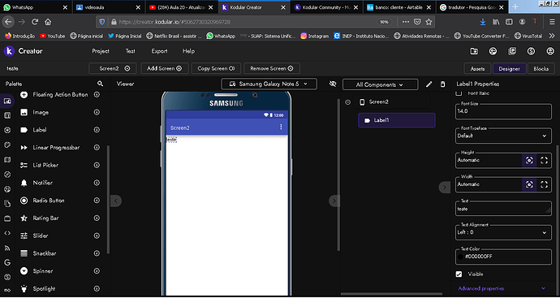Click the teste label in phone viewer
The height and width of the screenshot is (298, 560).
[x=171, y=140]
